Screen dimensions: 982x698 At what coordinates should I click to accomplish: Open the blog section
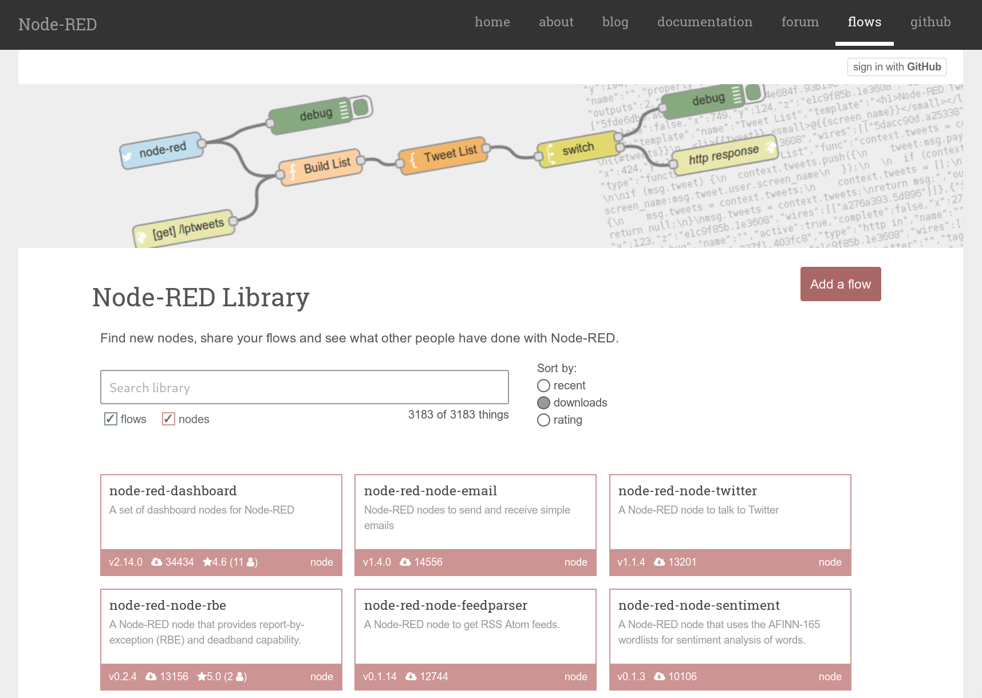tap(616, 22)
